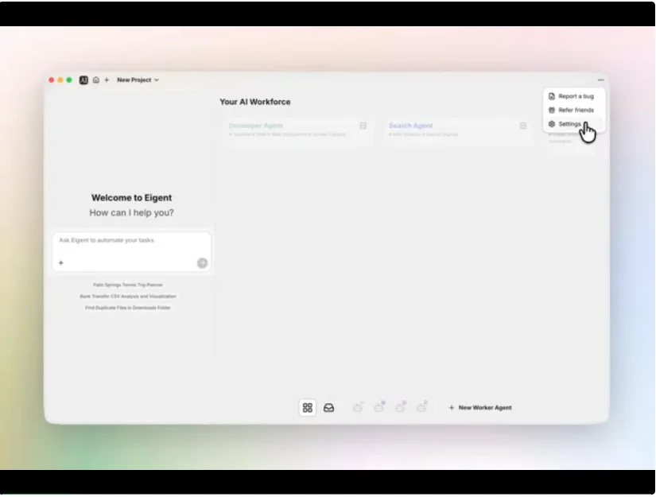Choose Find Duplicate Files in Downloads suggestion
656x497 pixels.
pyautogui.click(x=128, y=308)
